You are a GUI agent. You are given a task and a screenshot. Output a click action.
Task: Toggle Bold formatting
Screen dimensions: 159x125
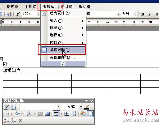143,14
